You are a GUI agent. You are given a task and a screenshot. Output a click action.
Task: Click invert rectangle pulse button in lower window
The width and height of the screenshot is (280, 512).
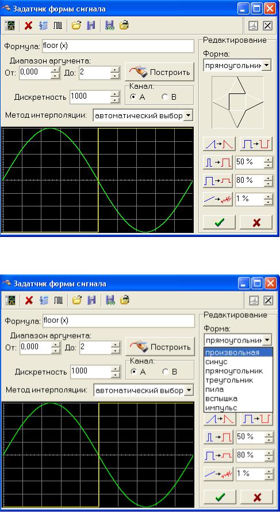pos(256,419)
